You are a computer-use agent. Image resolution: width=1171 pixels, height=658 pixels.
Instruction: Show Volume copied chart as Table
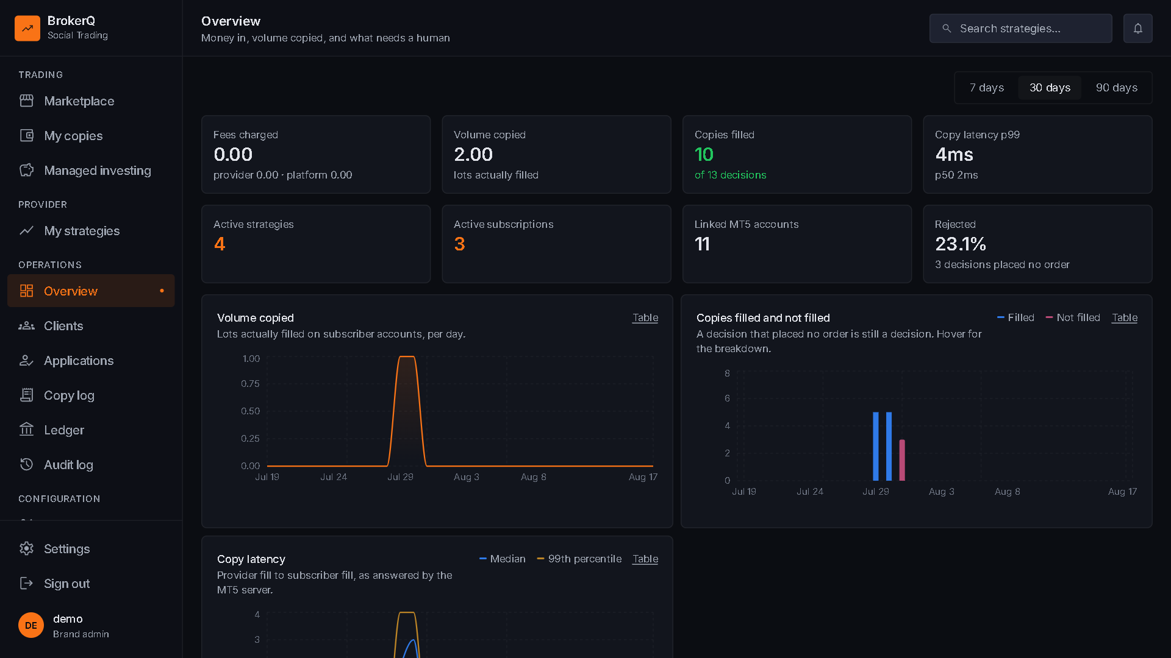[645, 317]
